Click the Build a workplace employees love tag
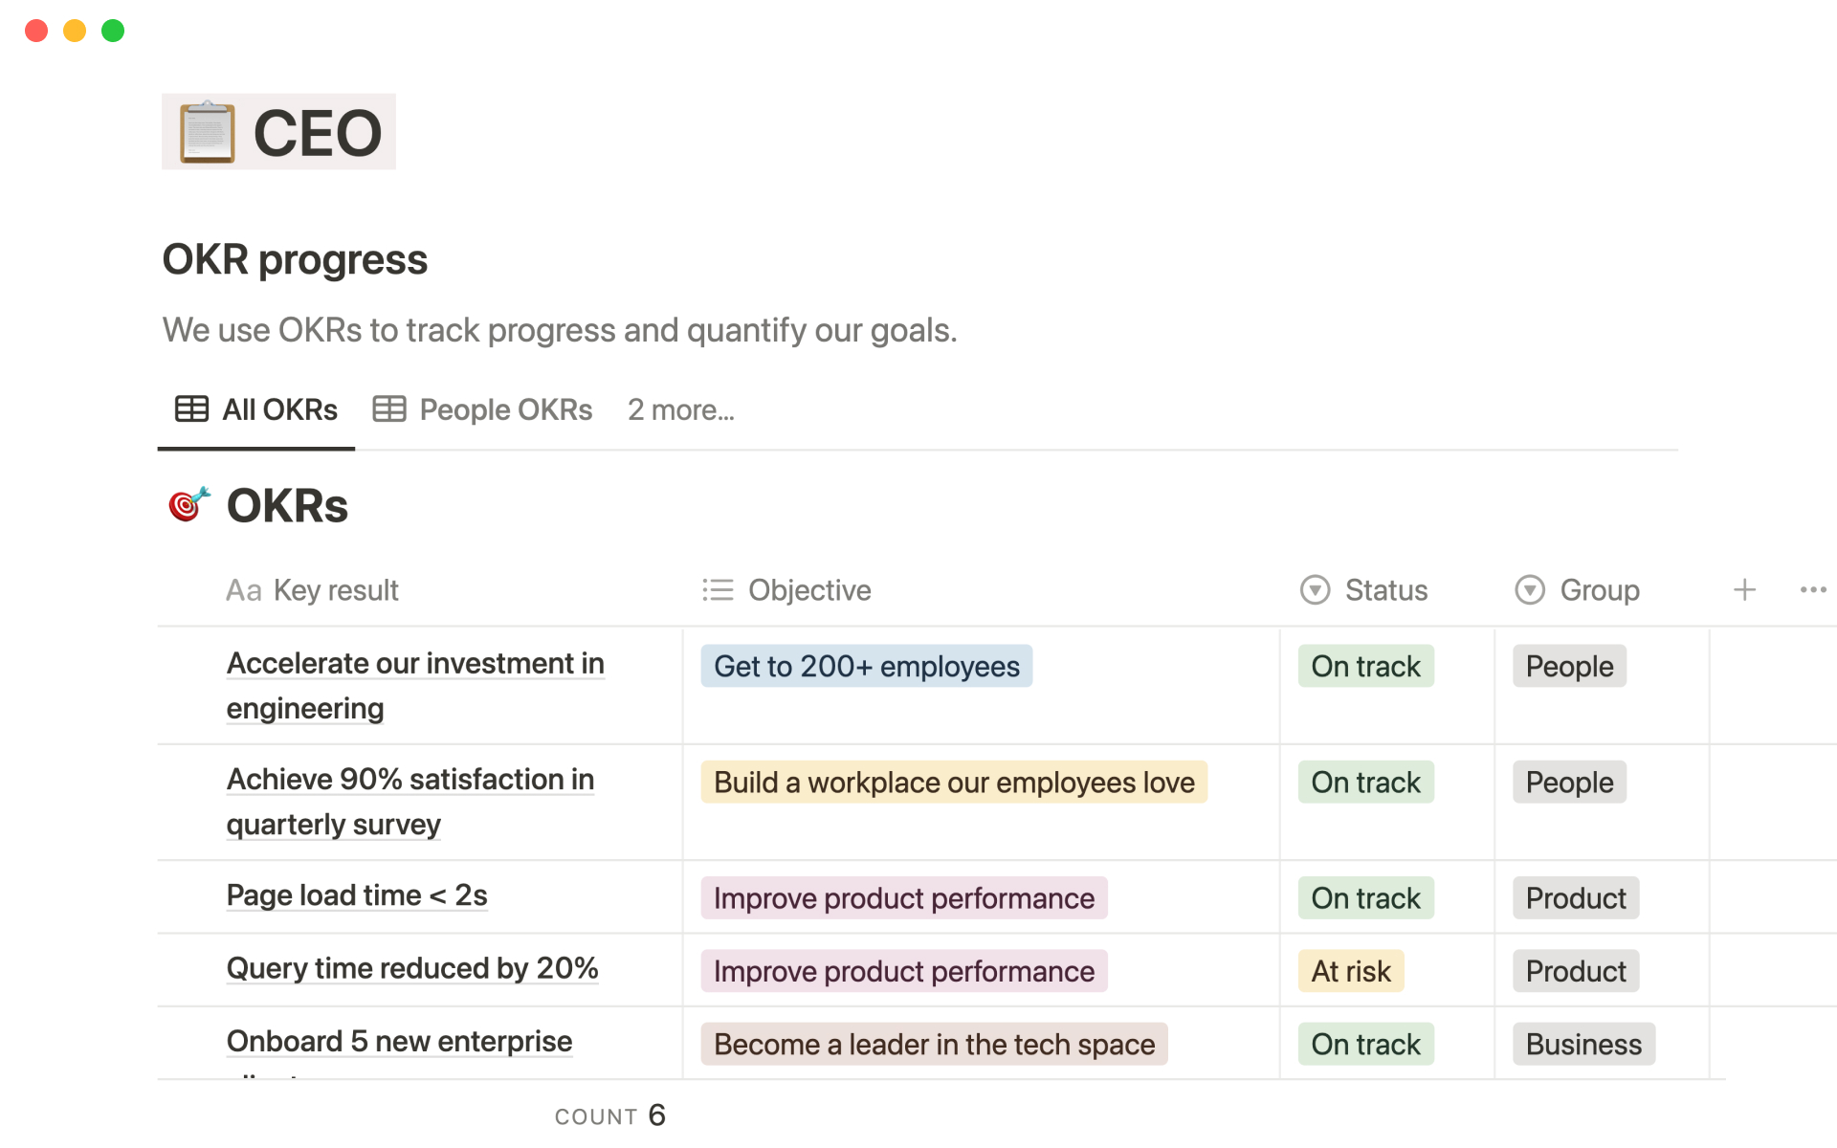Viewport: 1837px width, 1148px height. (x=953, y=783)
